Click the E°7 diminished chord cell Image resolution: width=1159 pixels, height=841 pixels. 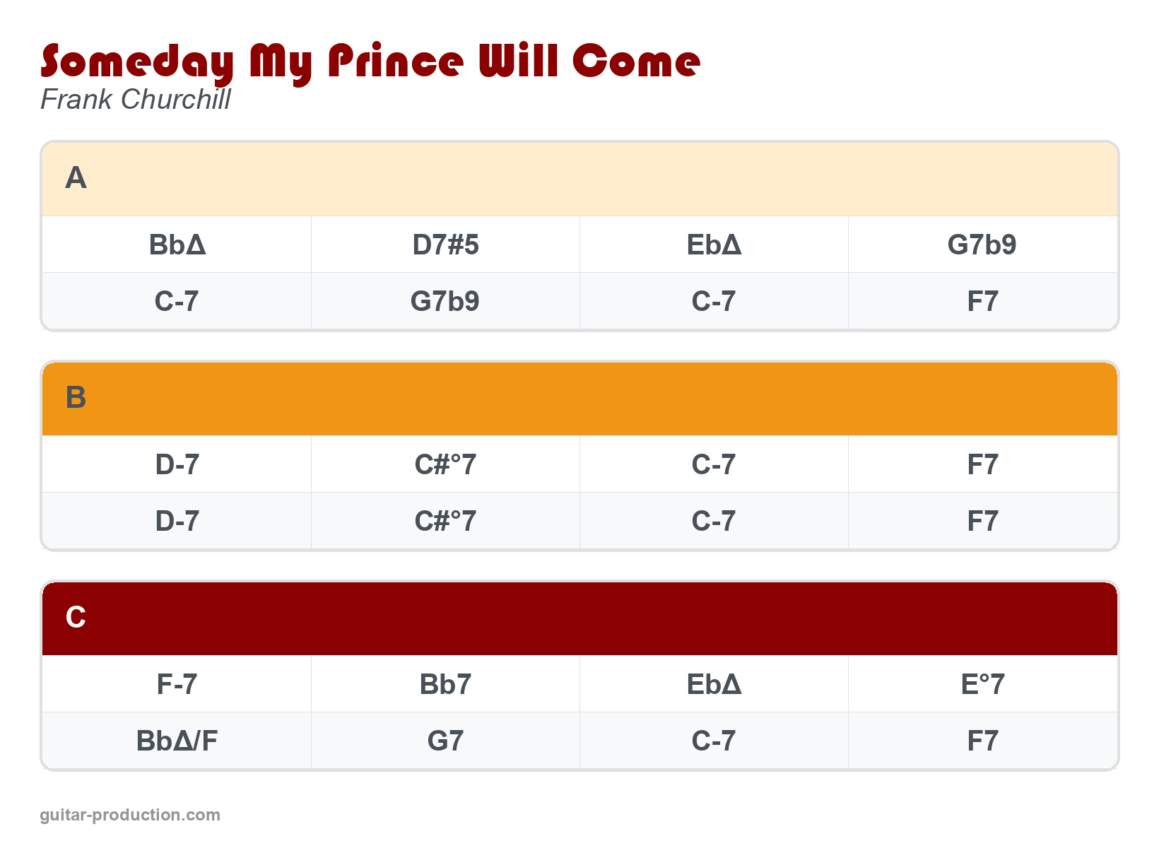[x=982, y=684]
